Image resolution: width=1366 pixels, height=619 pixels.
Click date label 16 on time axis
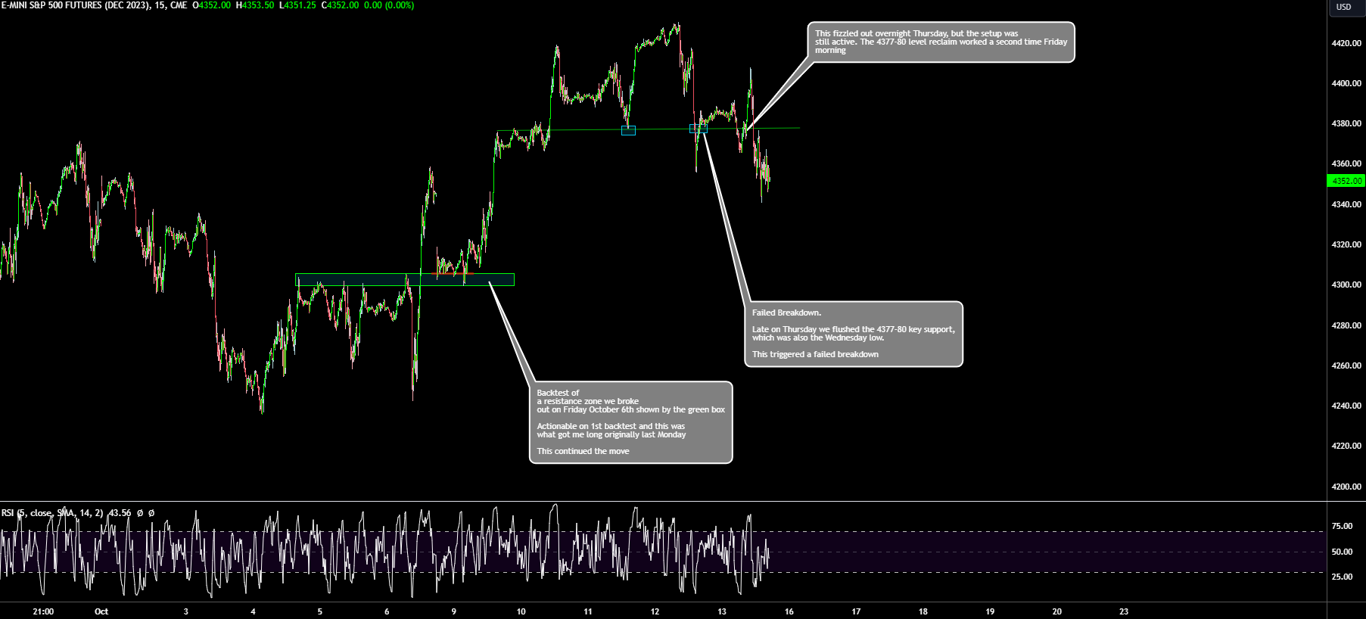[x=789, y=611]
